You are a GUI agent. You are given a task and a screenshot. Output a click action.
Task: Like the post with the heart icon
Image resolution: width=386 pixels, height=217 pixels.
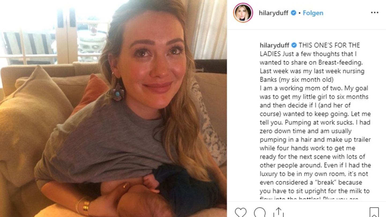point(241,212)
